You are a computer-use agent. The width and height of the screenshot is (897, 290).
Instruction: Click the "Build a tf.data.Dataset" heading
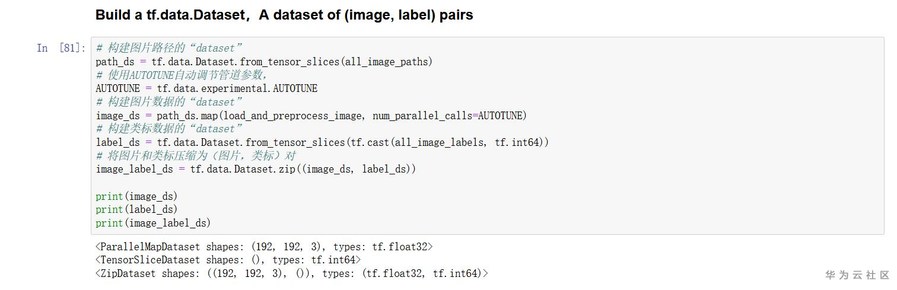coord(284,15)
